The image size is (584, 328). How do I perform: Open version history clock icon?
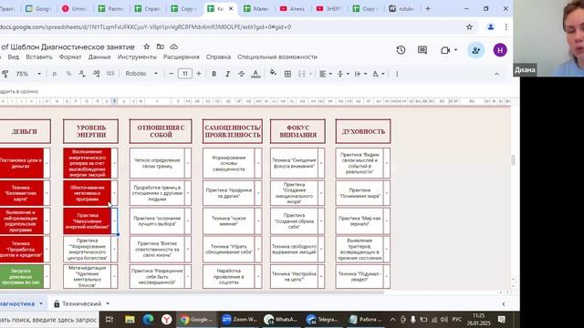[401, 50]
